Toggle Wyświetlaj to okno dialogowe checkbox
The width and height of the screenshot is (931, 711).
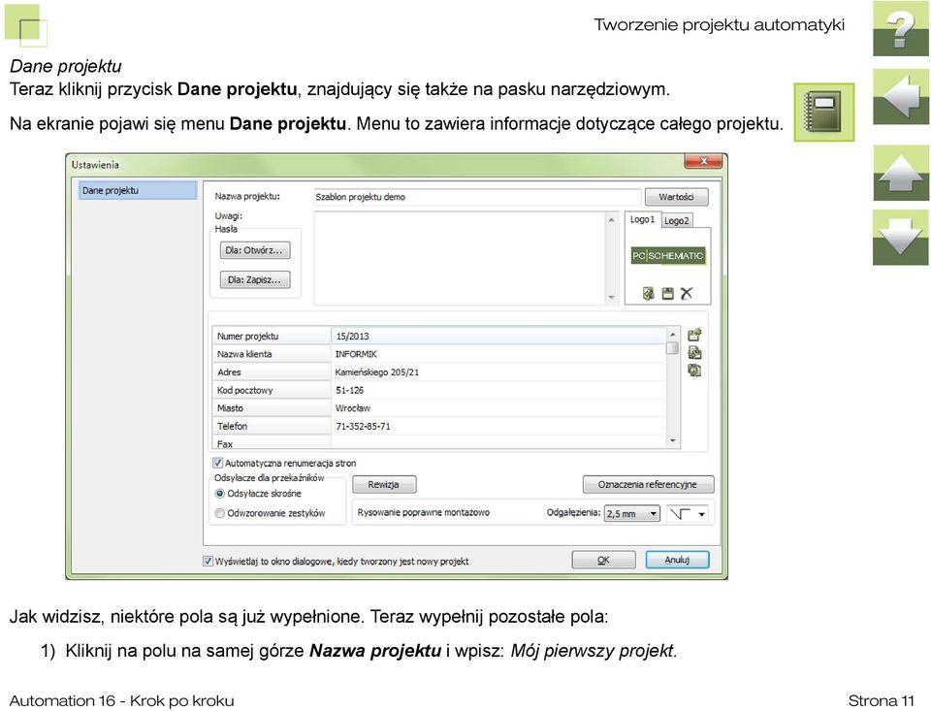click(208, 561)
